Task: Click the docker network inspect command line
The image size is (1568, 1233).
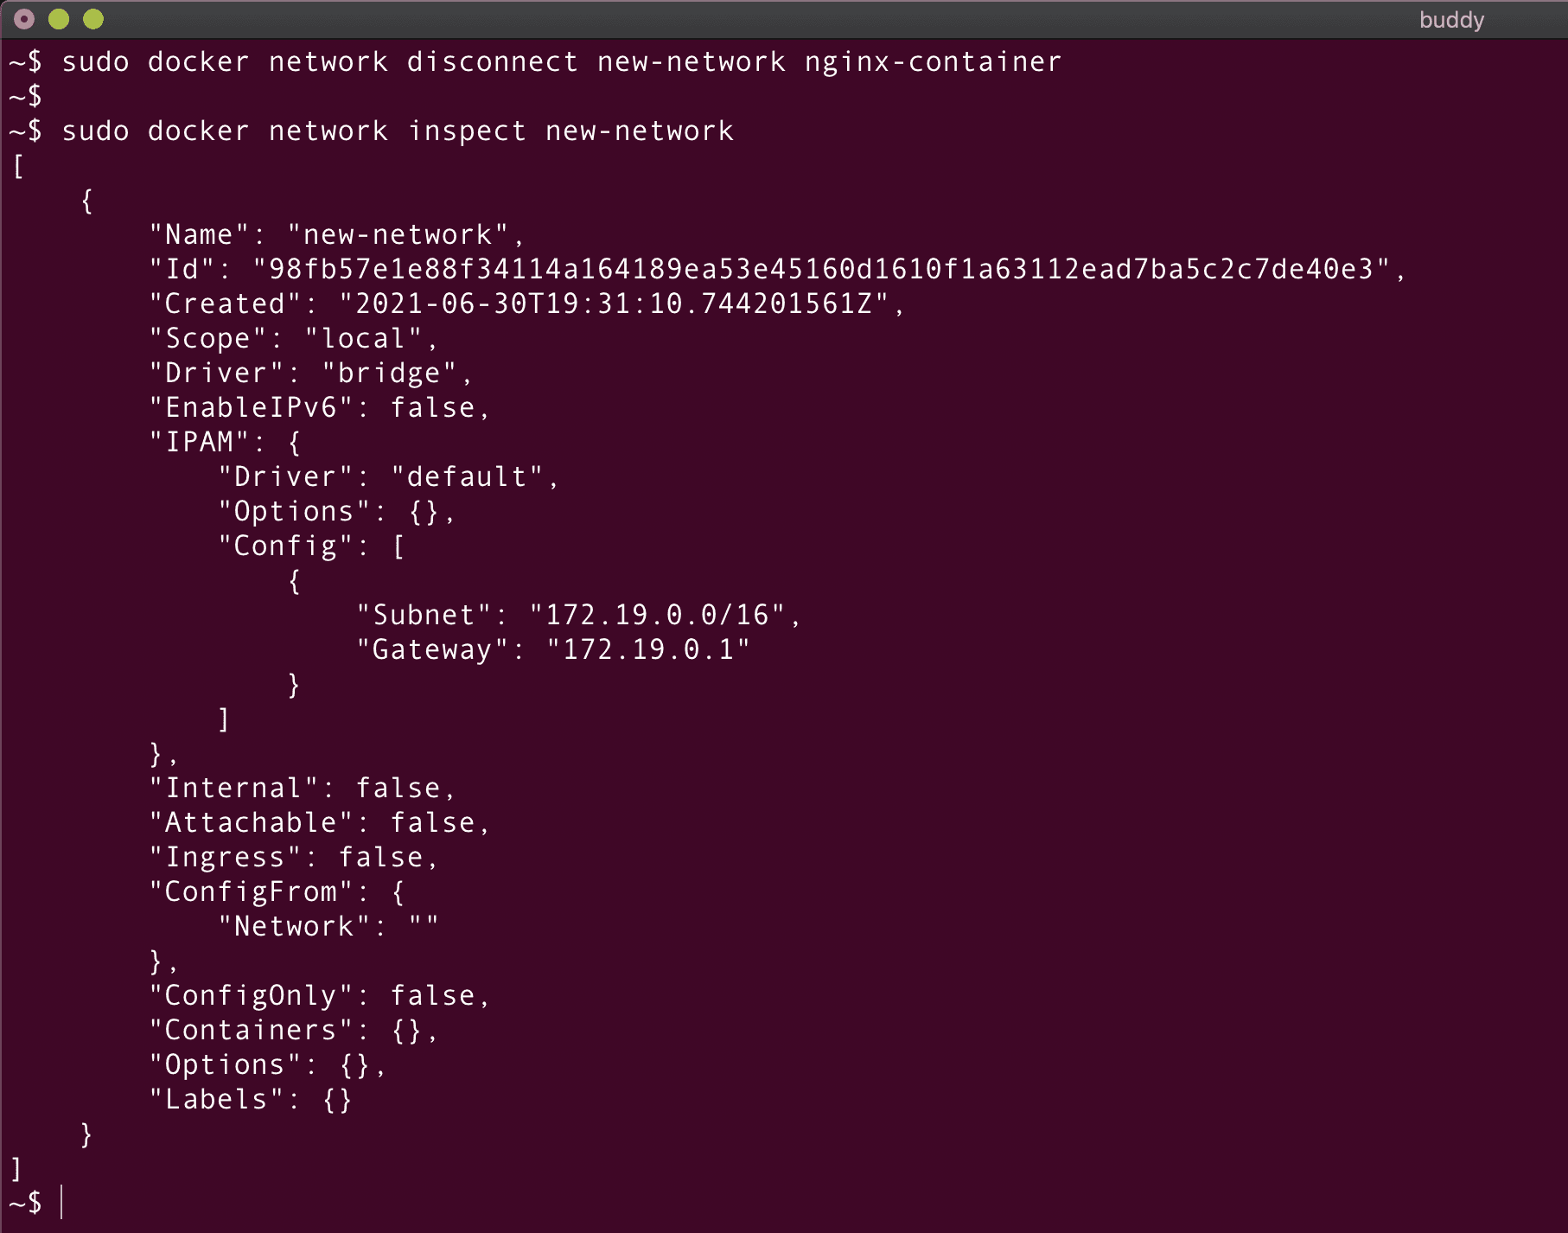Action: [397, 131]
